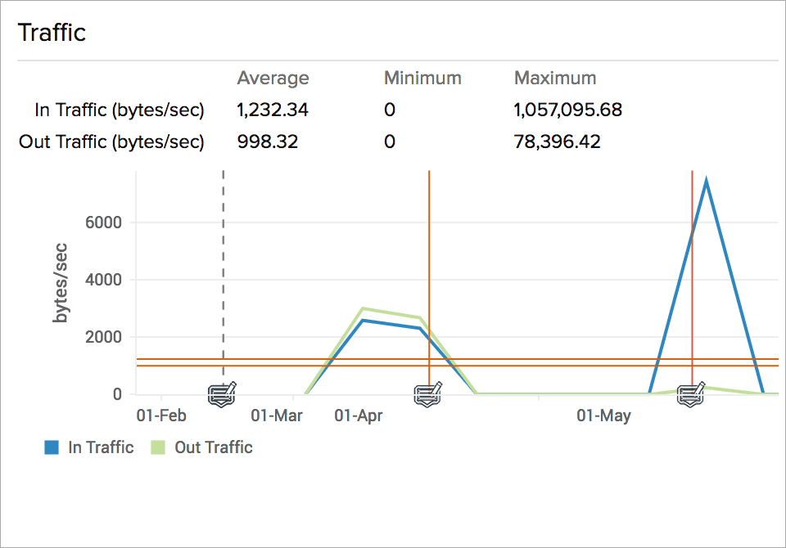This screenshot has width=786, height=548.
Task: Toggle visibility of In Traffic series
Action: tap(90, 447)
